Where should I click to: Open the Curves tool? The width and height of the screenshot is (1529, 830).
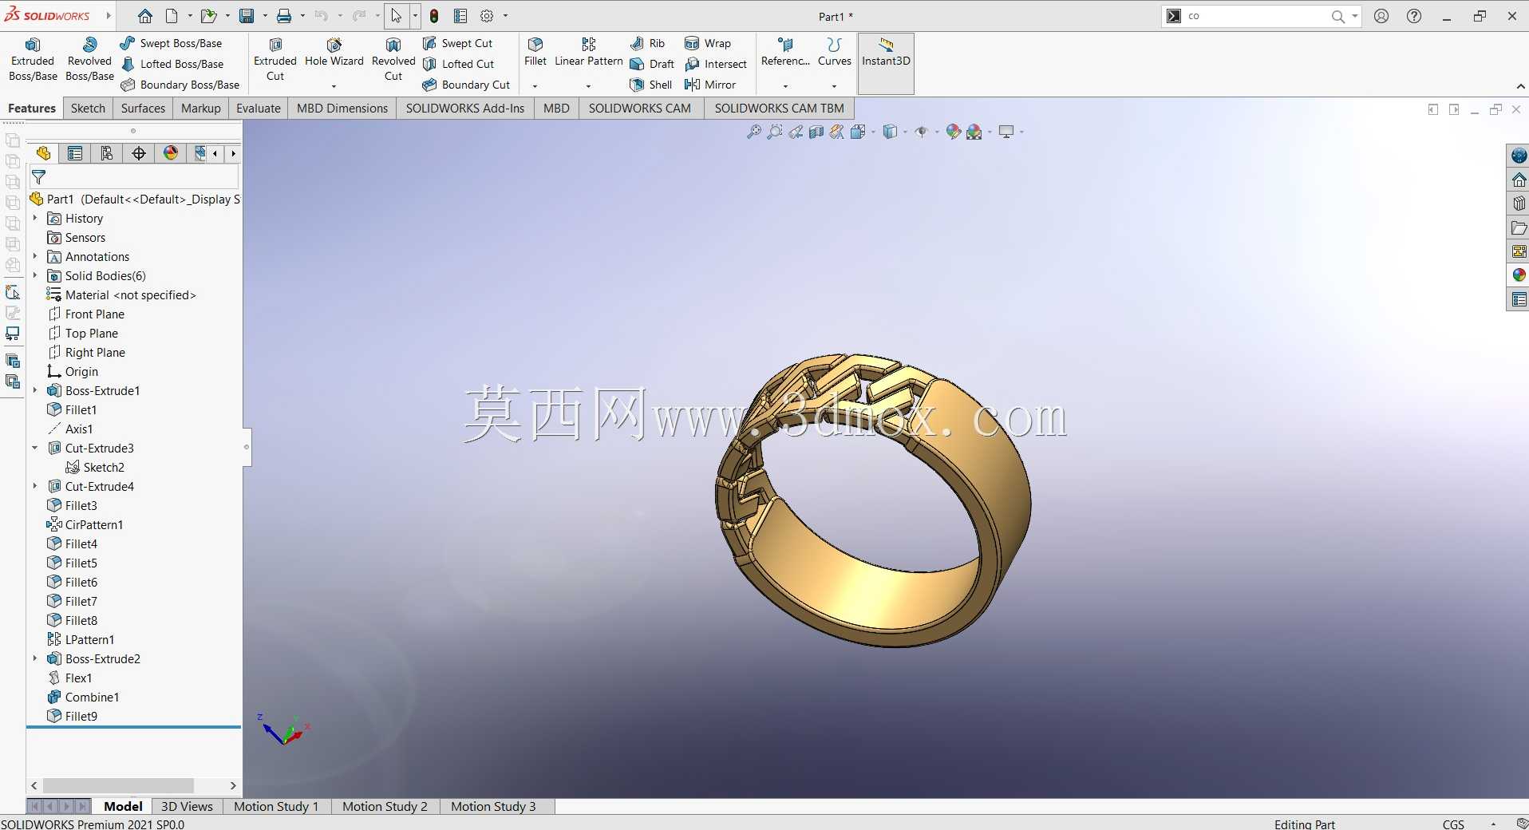(835, 53)
